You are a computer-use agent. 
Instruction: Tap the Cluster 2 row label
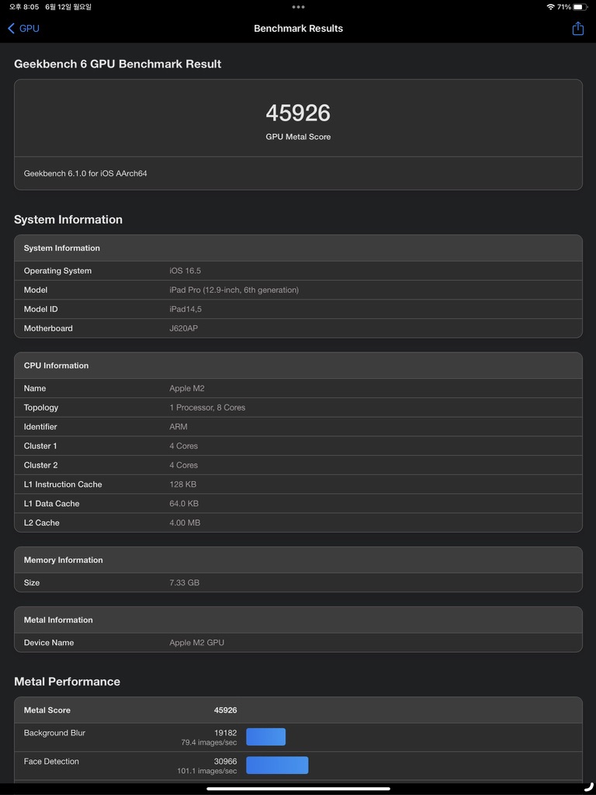pos(40,466)
